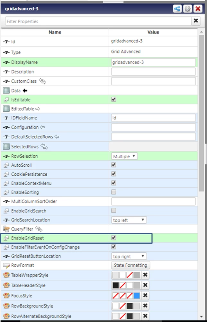Click the black swatch in TableHeaderStyle

point(115,285)
